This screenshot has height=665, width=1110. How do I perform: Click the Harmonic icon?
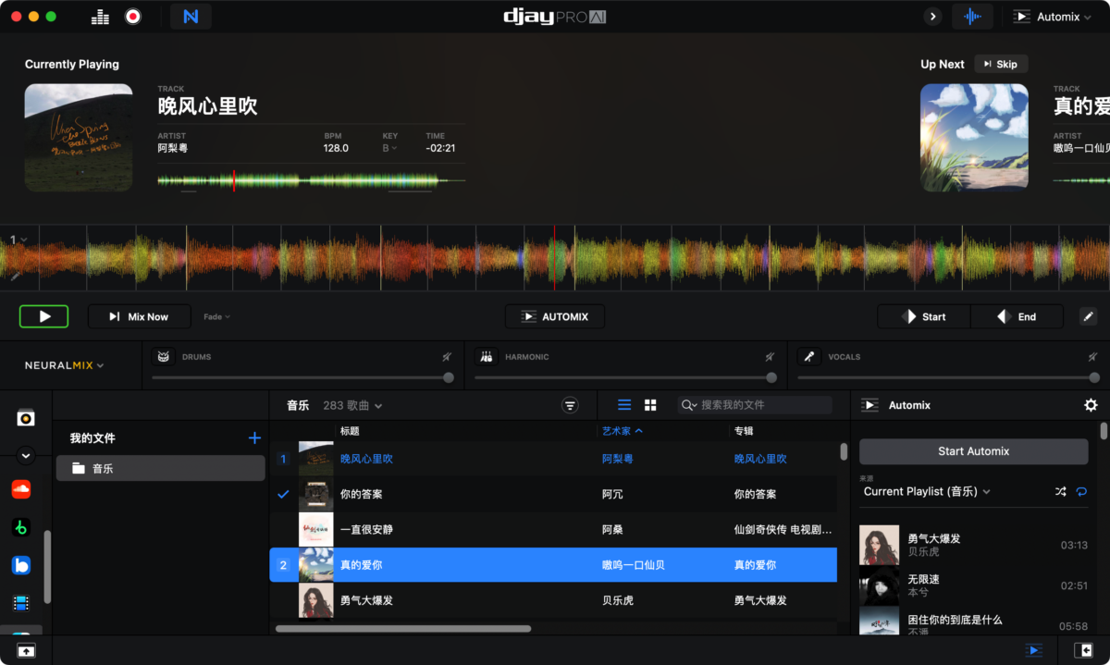point(487,356)
